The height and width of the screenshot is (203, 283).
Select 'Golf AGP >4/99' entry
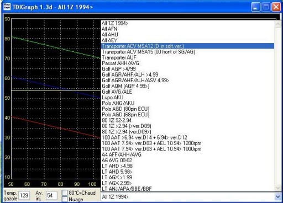pyautogui.click(x=187, y=69)
